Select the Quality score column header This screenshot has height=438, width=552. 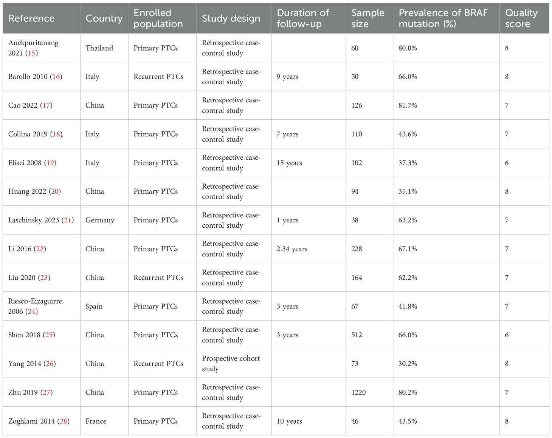(521, 18)
